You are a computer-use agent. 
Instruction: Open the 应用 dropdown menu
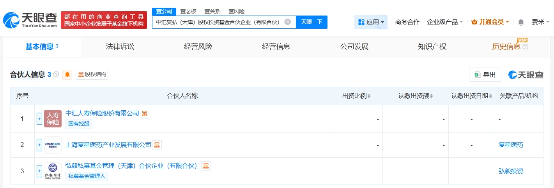click(x=371, y=22)
